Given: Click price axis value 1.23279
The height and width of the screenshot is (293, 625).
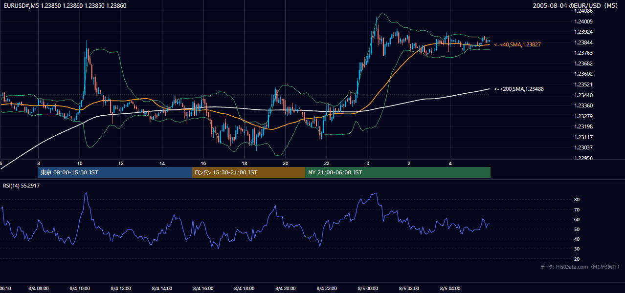Looking at the screenshot, I should 583,116.
